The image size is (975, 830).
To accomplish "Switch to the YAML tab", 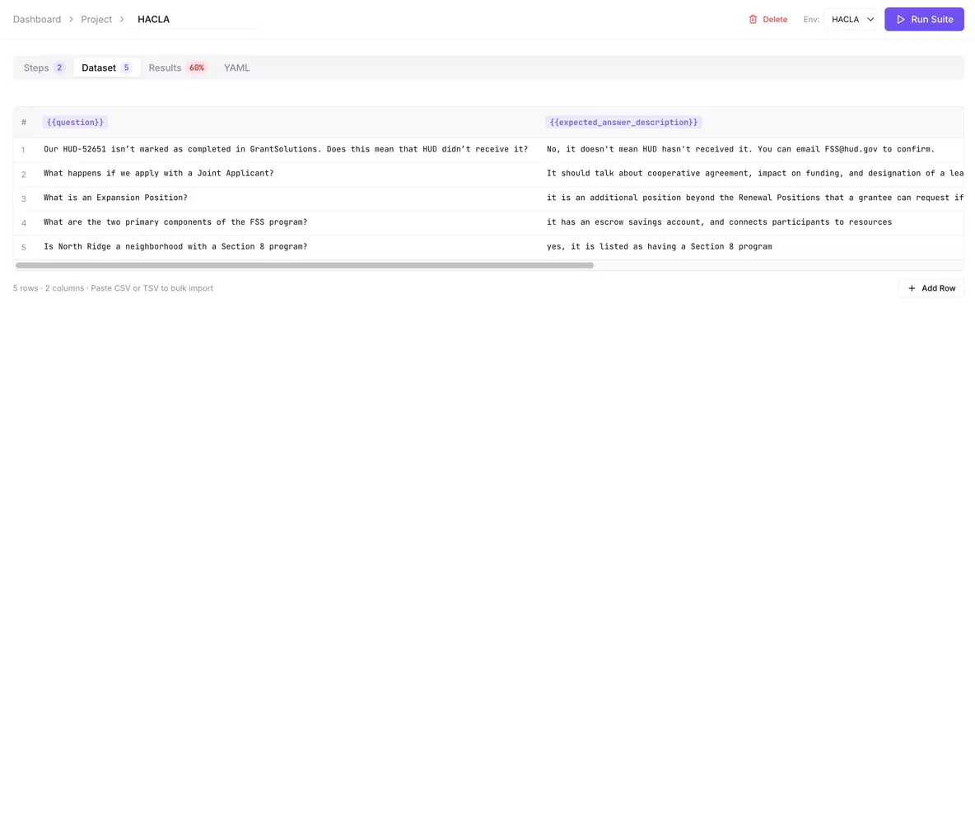I will tap(237, 68).
